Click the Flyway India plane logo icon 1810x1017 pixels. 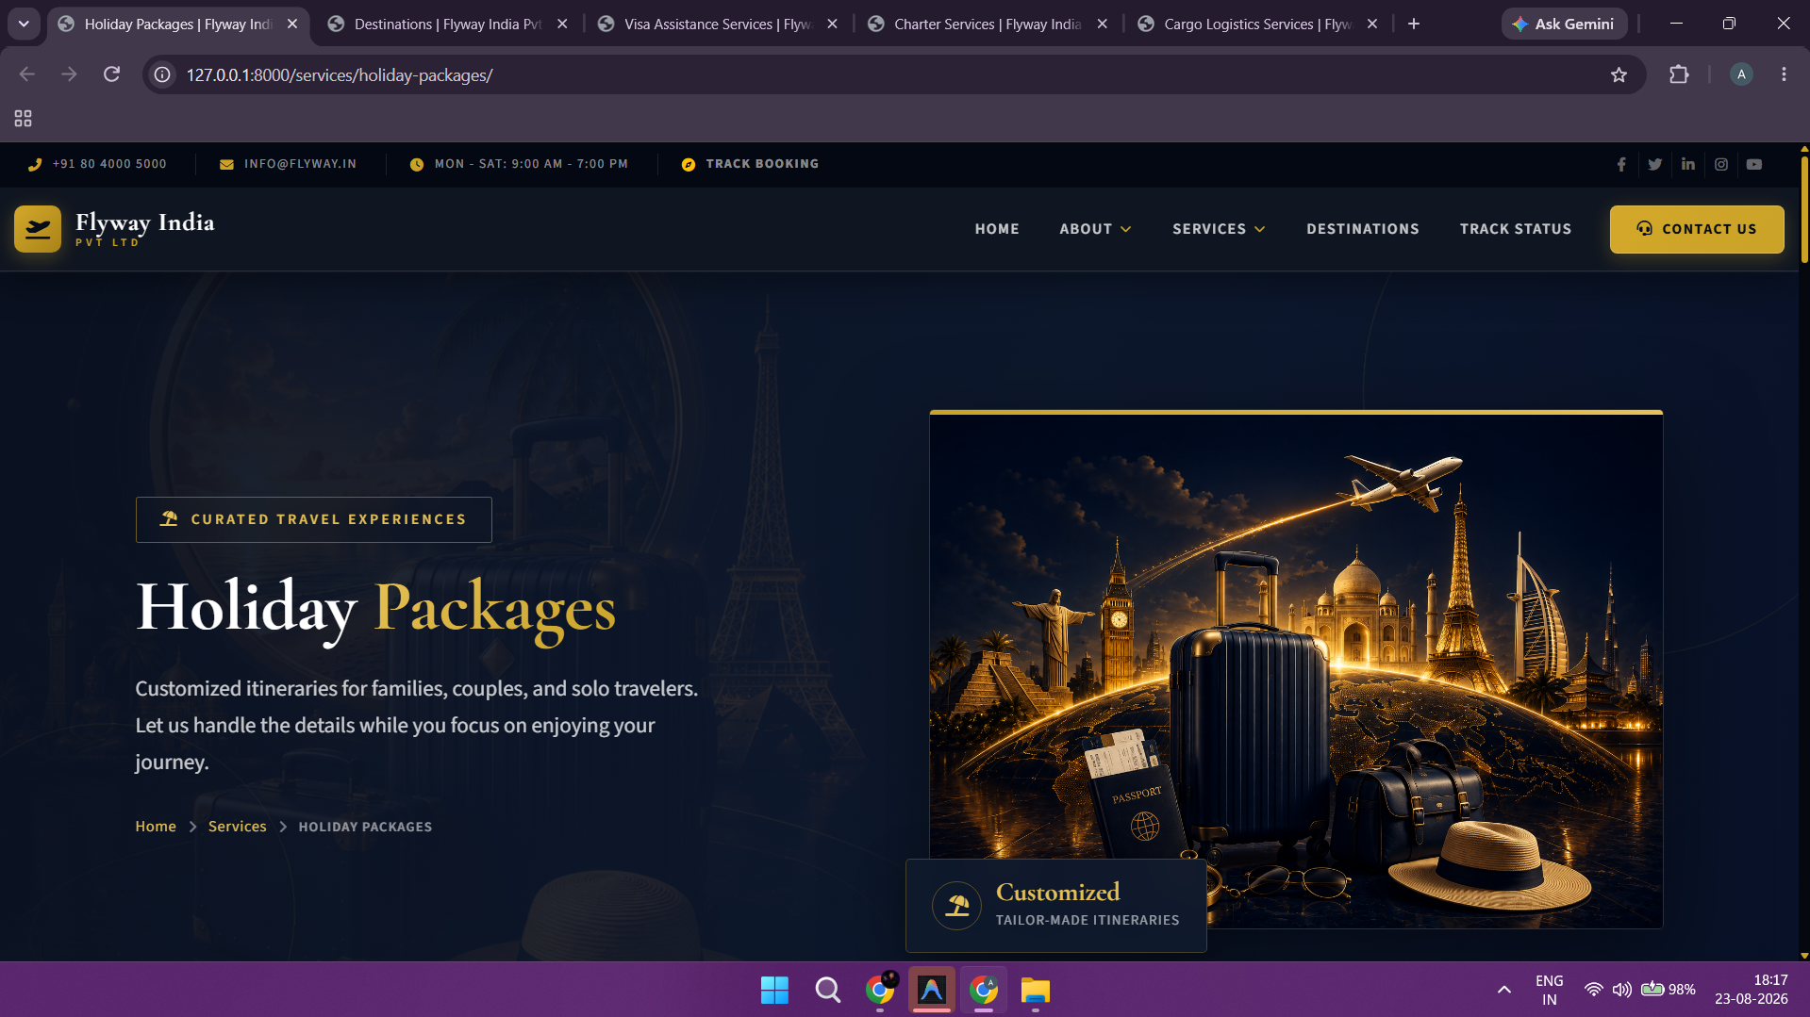(x=38, y=229)
